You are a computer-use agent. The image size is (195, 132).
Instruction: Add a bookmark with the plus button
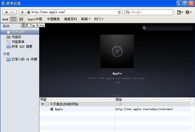[22, 12]
